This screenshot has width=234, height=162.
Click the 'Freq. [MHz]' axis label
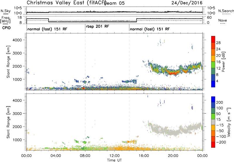click(5, 20)
